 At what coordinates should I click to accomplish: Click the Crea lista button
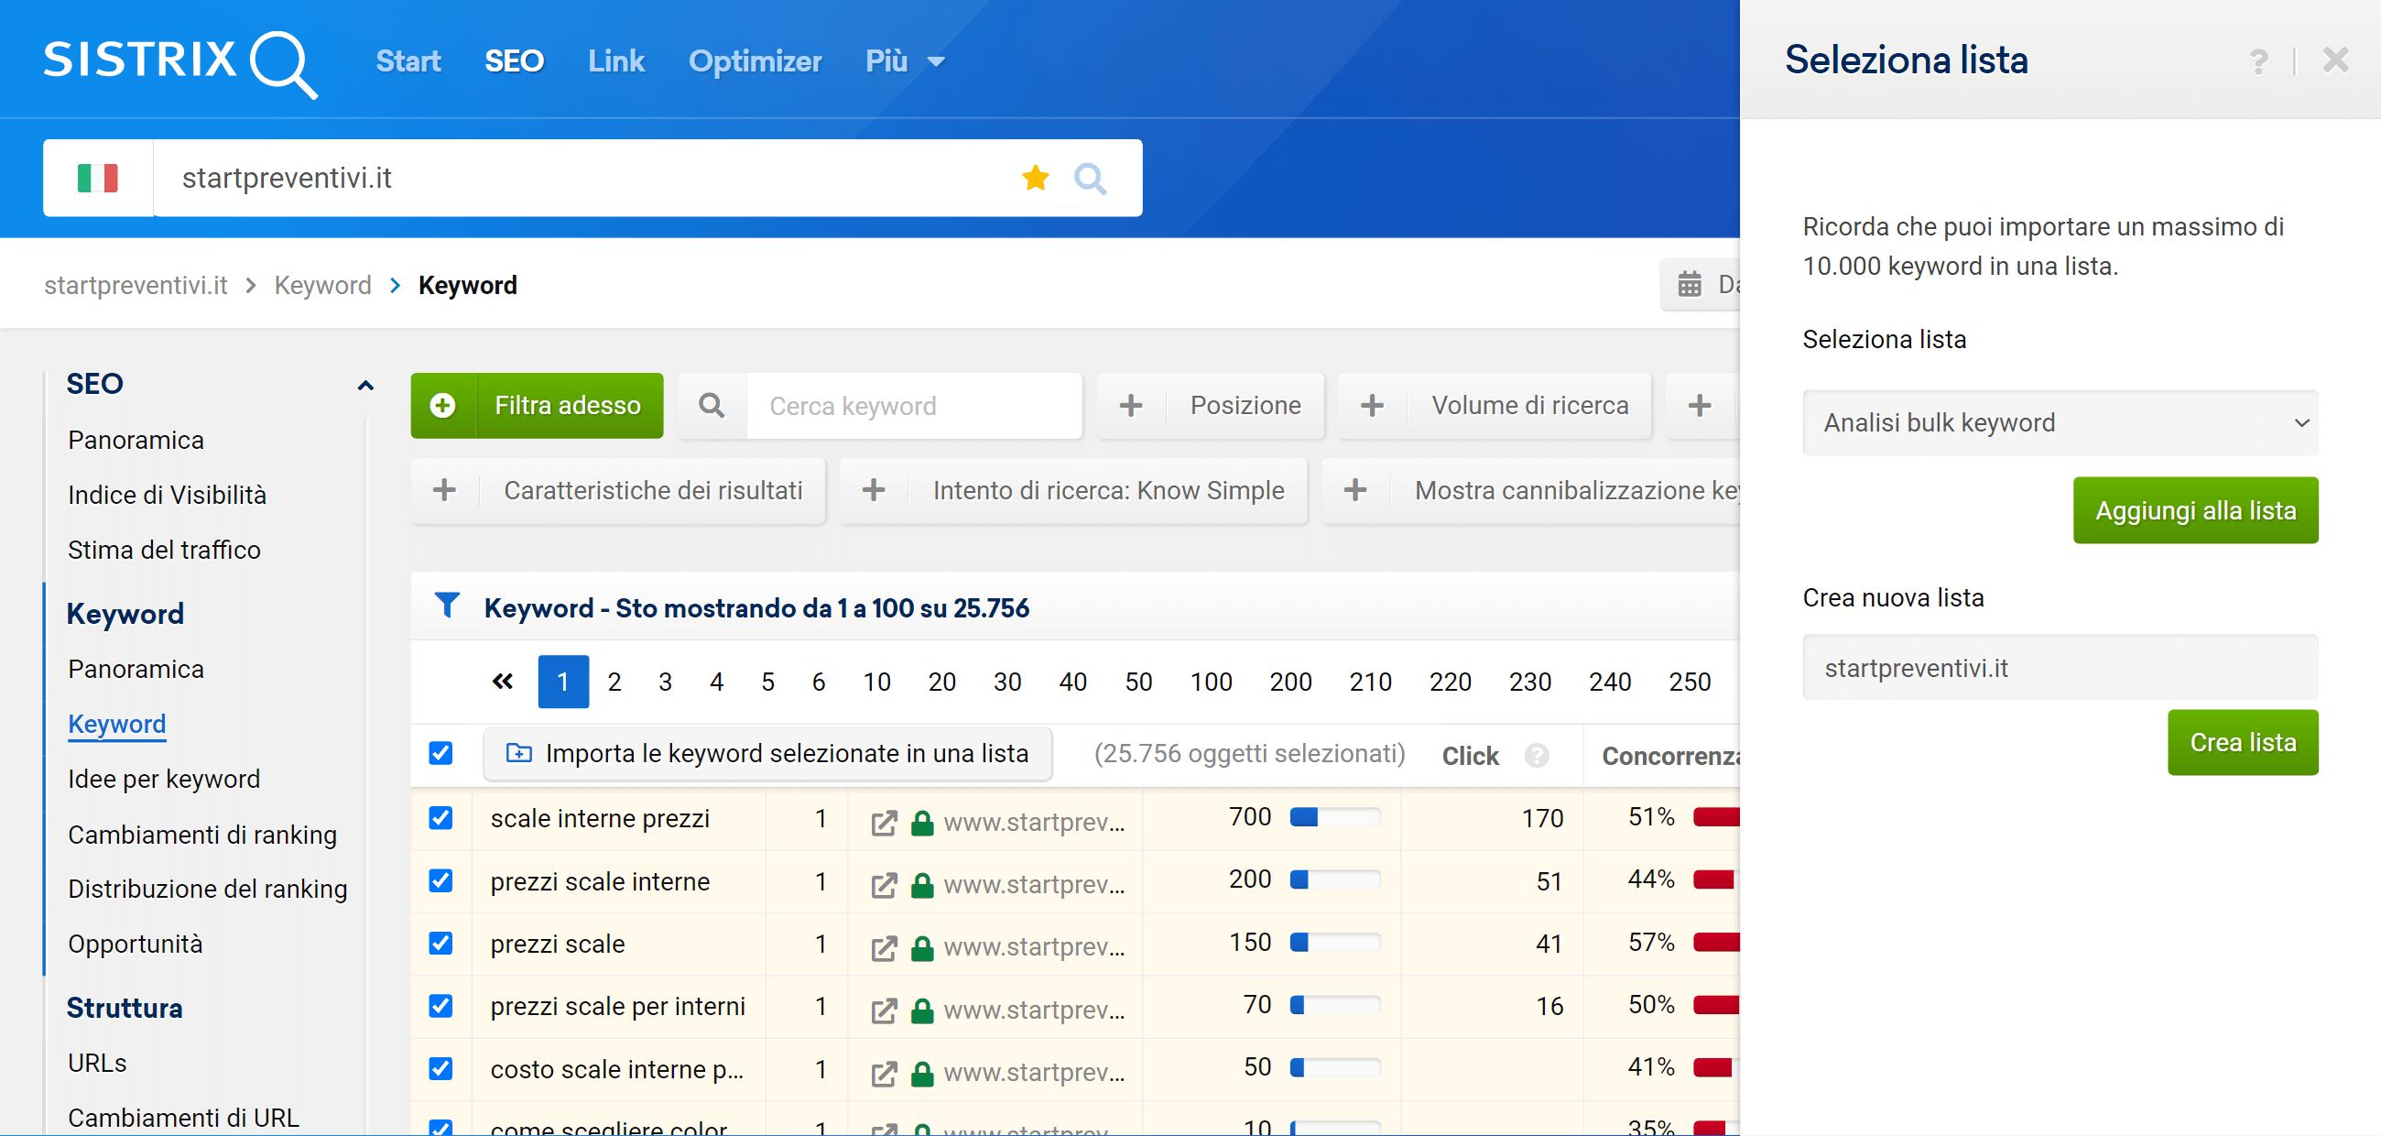(2243, 742)
